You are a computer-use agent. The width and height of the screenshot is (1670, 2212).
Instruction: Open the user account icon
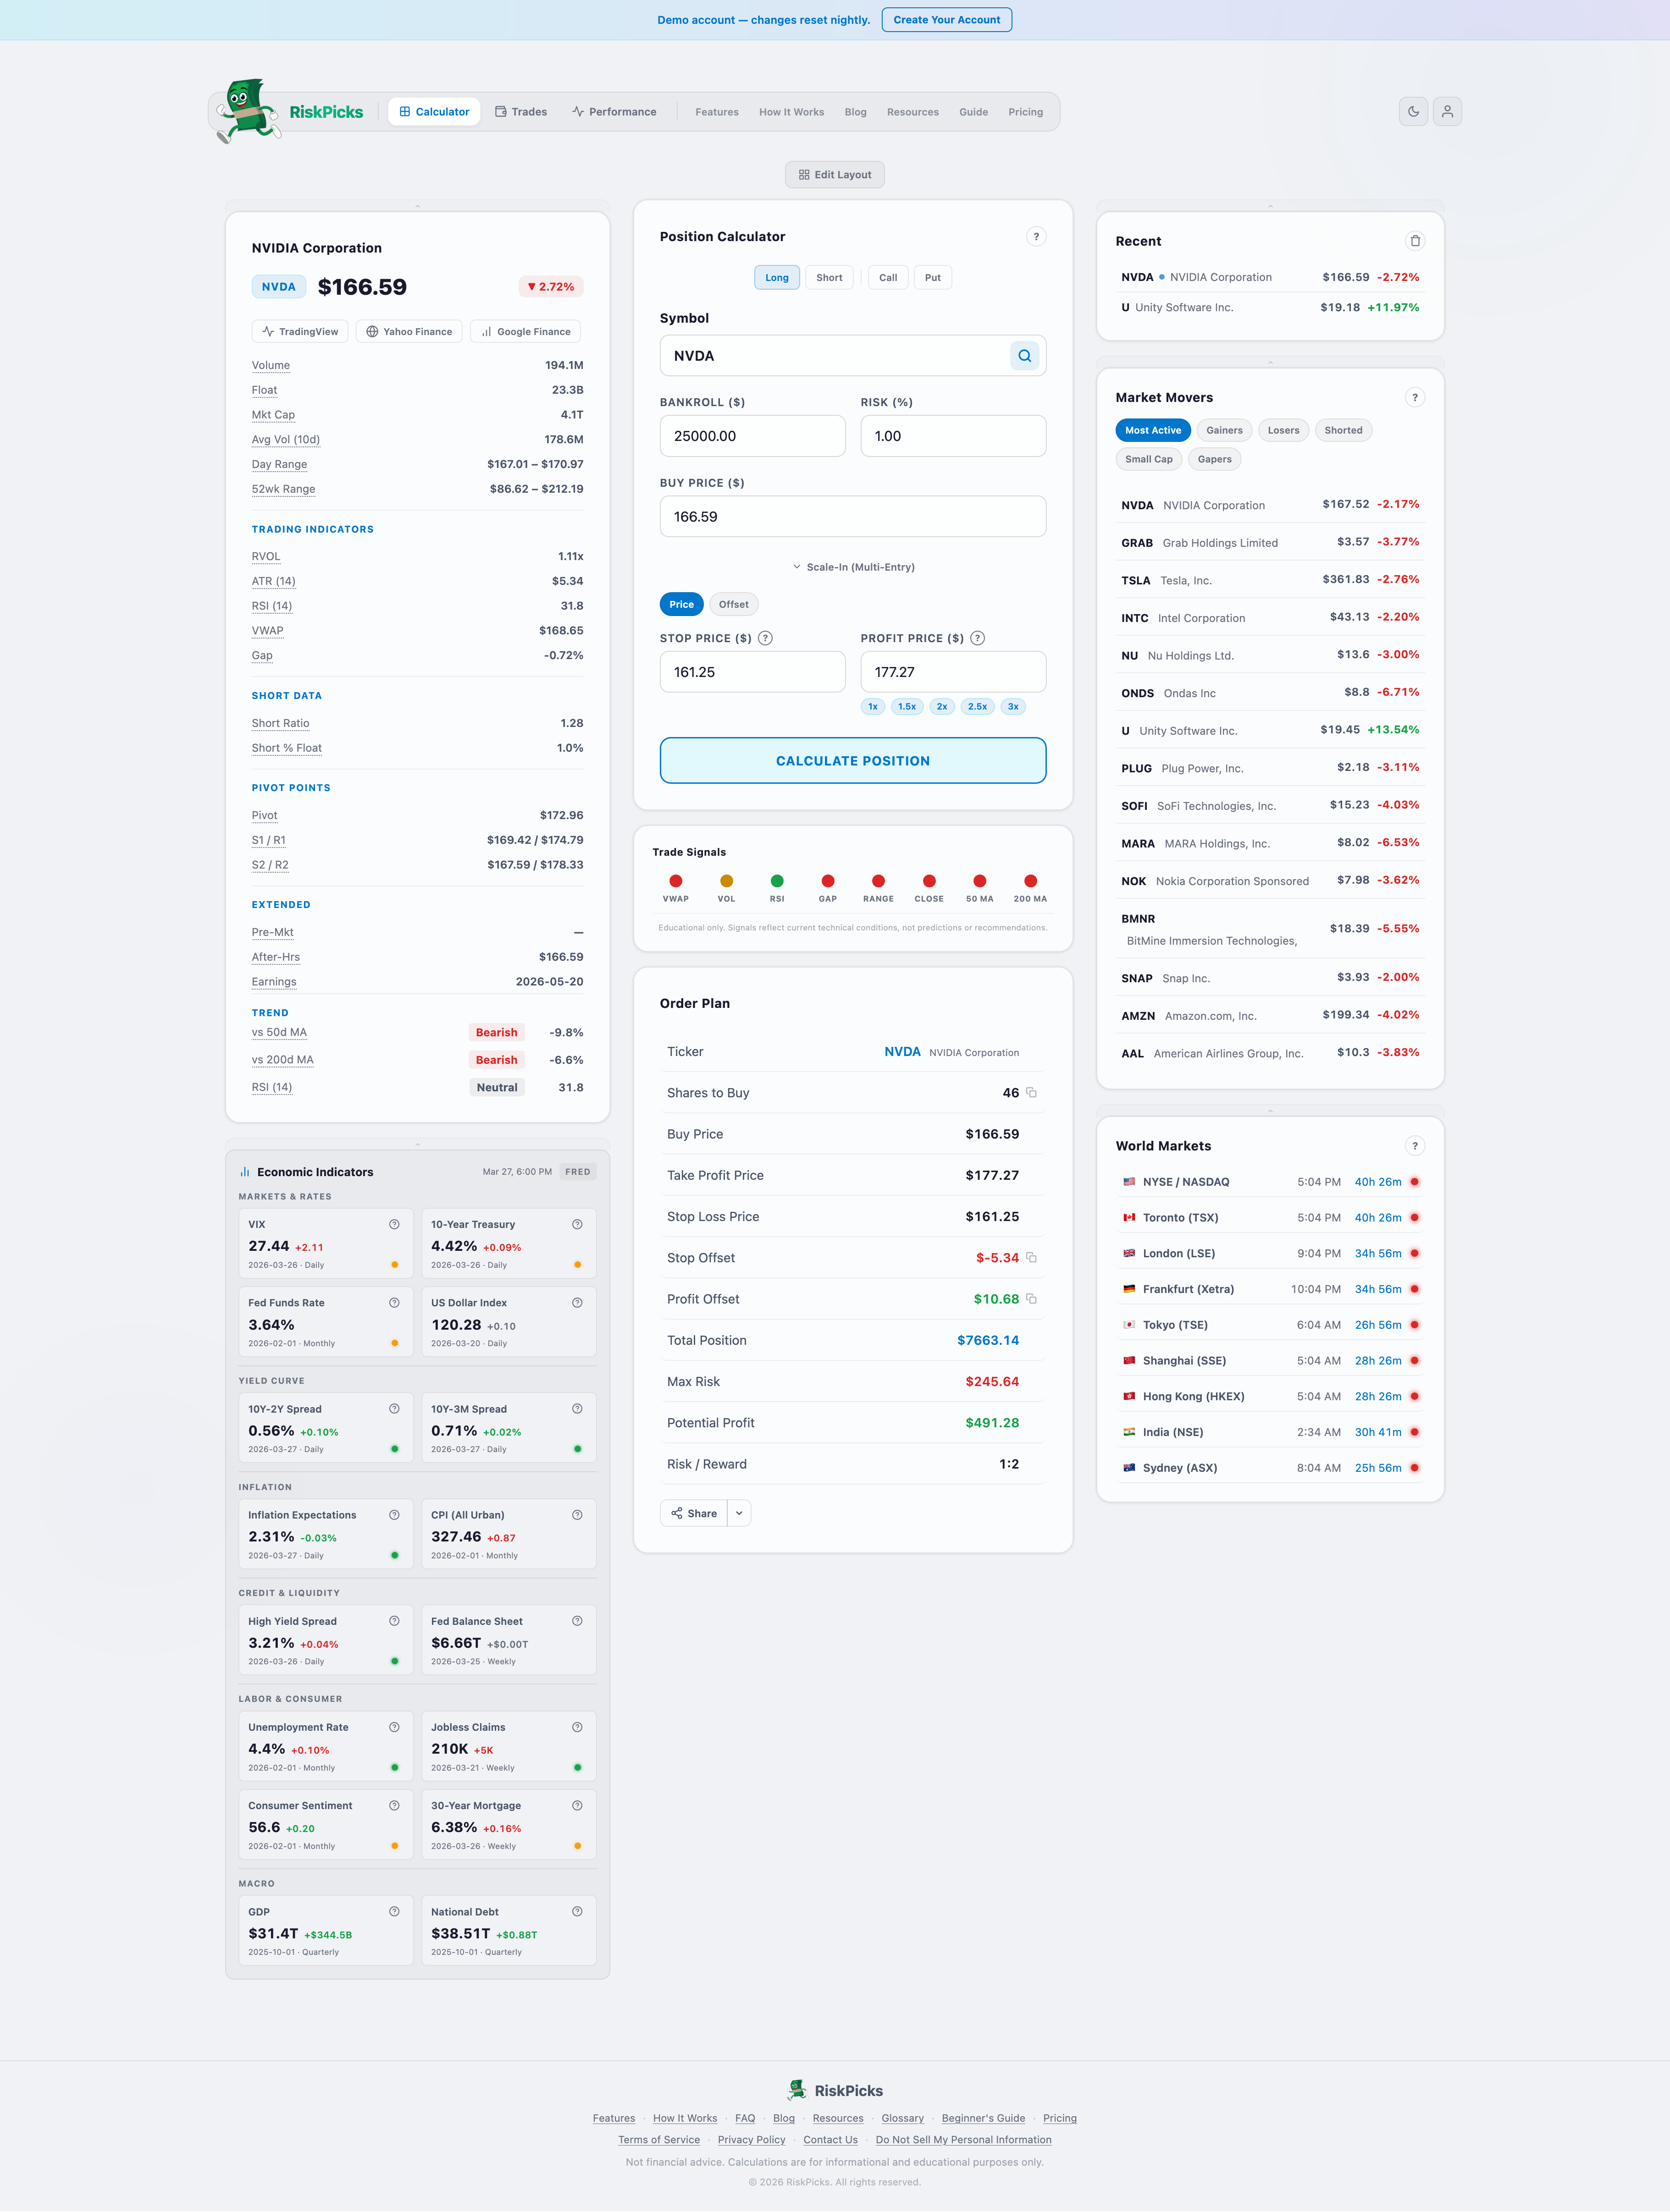click(1447, 112)
